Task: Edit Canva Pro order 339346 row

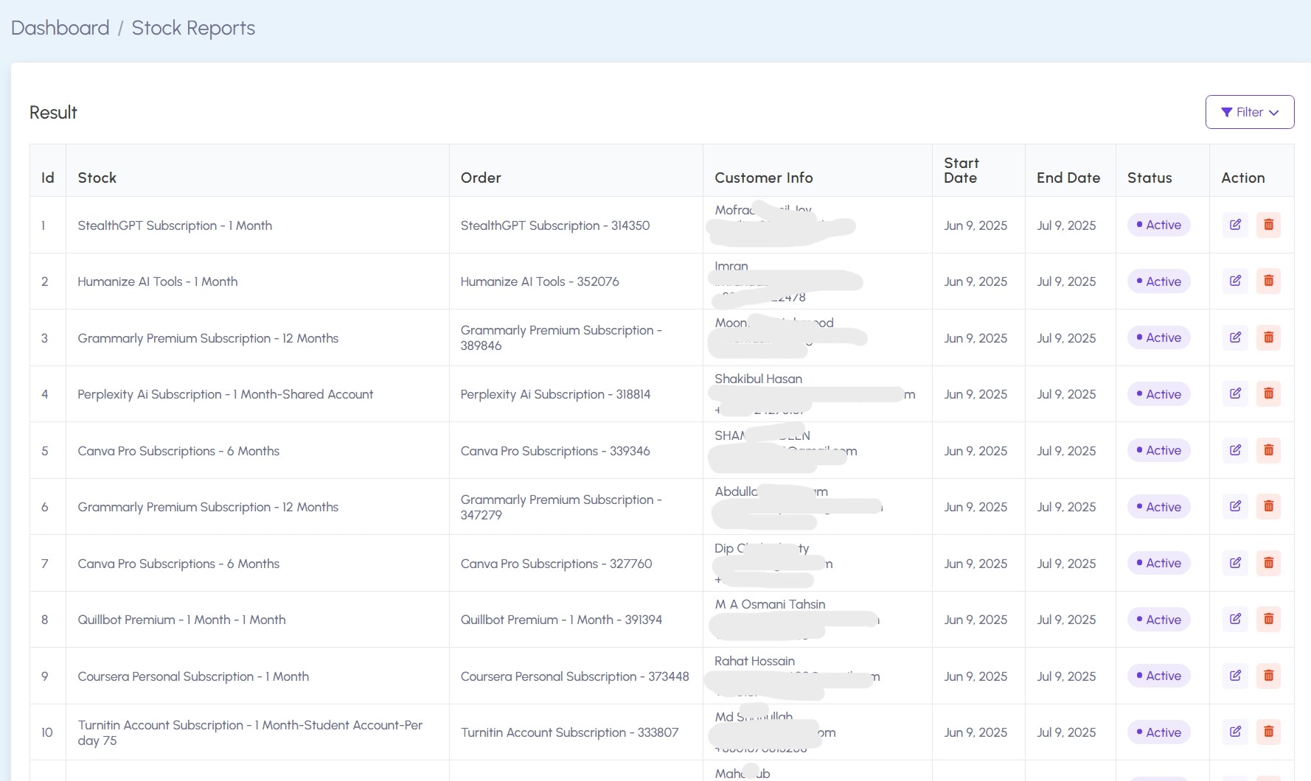Action: 1236,450
